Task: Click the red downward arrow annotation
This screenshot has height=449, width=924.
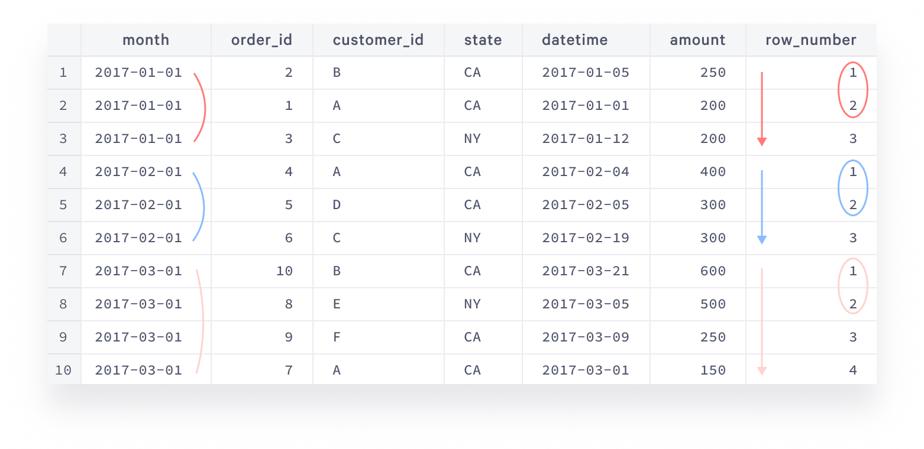Action: (762, 109)
